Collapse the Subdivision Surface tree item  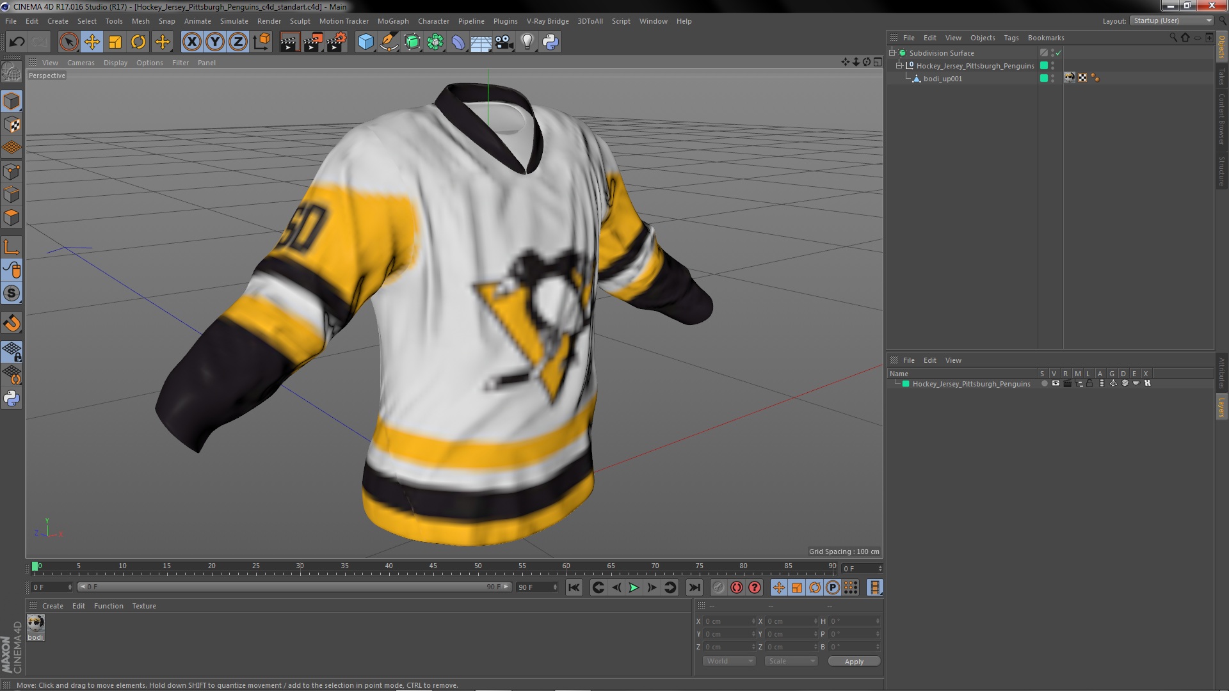click(x=892, y=52)
